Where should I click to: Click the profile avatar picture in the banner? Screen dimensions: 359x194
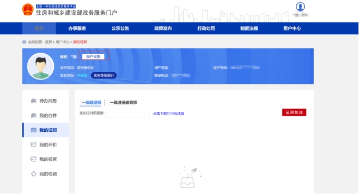(x=41, y=66)
